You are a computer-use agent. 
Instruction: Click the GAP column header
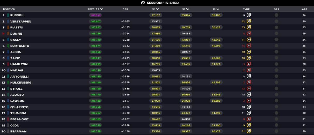pyautogui.click(x=125, y=9)
